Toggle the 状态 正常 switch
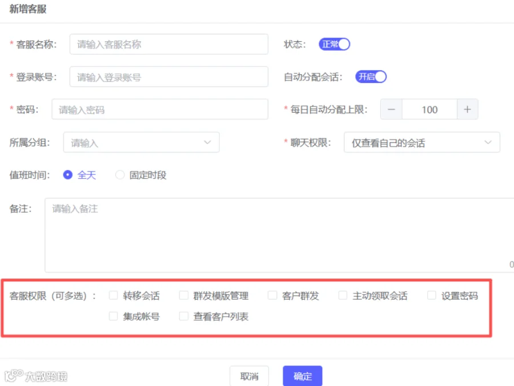 pyautogui.click(x=334, y=44)
